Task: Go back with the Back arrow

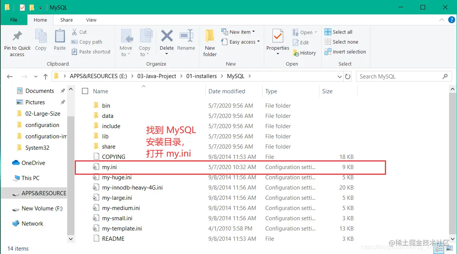Action: coord(10,76)
